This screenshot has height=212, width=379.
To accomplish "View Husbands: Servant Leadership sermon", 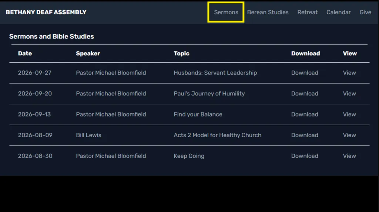I will pyautogui.click(x=349, y=73).
